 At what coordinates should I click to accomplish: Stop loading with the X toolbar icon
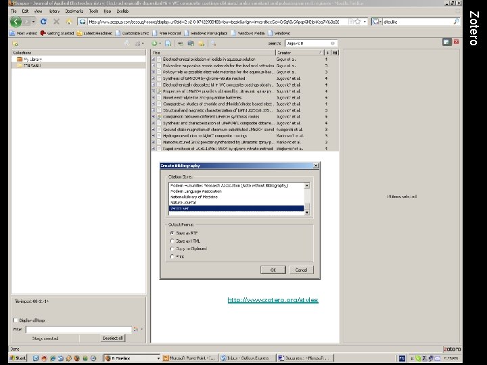point(57,22)
